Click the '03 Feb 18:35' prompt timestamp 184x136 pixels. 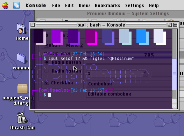coord(87,90)
